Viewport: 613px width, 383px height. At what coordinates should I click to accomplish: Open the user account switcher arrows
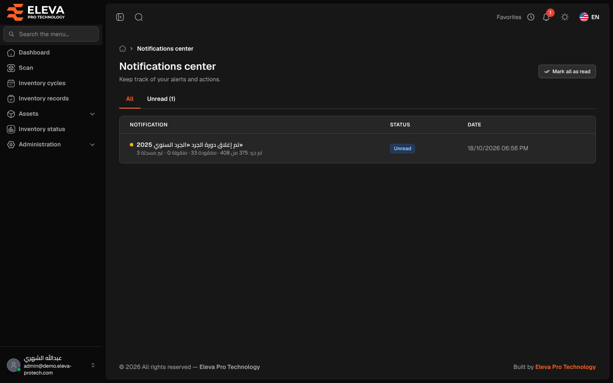click(x=93, y=365)
